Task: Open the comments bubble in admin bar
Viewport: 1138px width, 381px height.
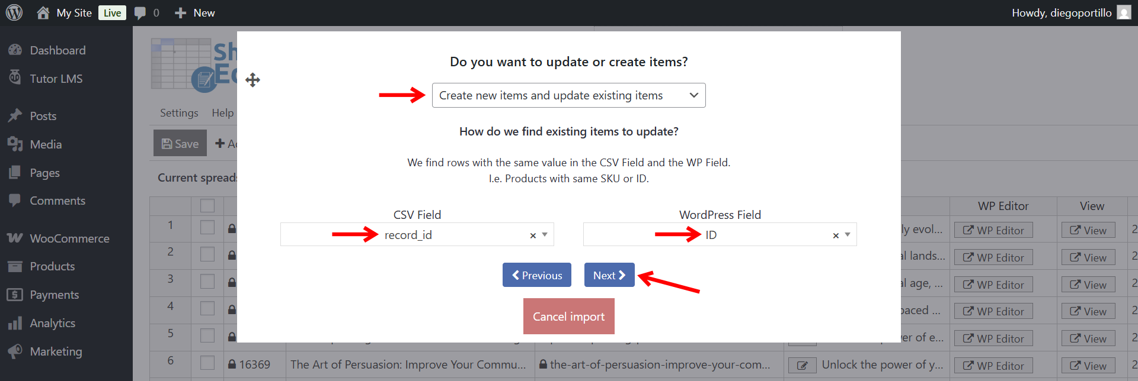Action: (140, 13)
